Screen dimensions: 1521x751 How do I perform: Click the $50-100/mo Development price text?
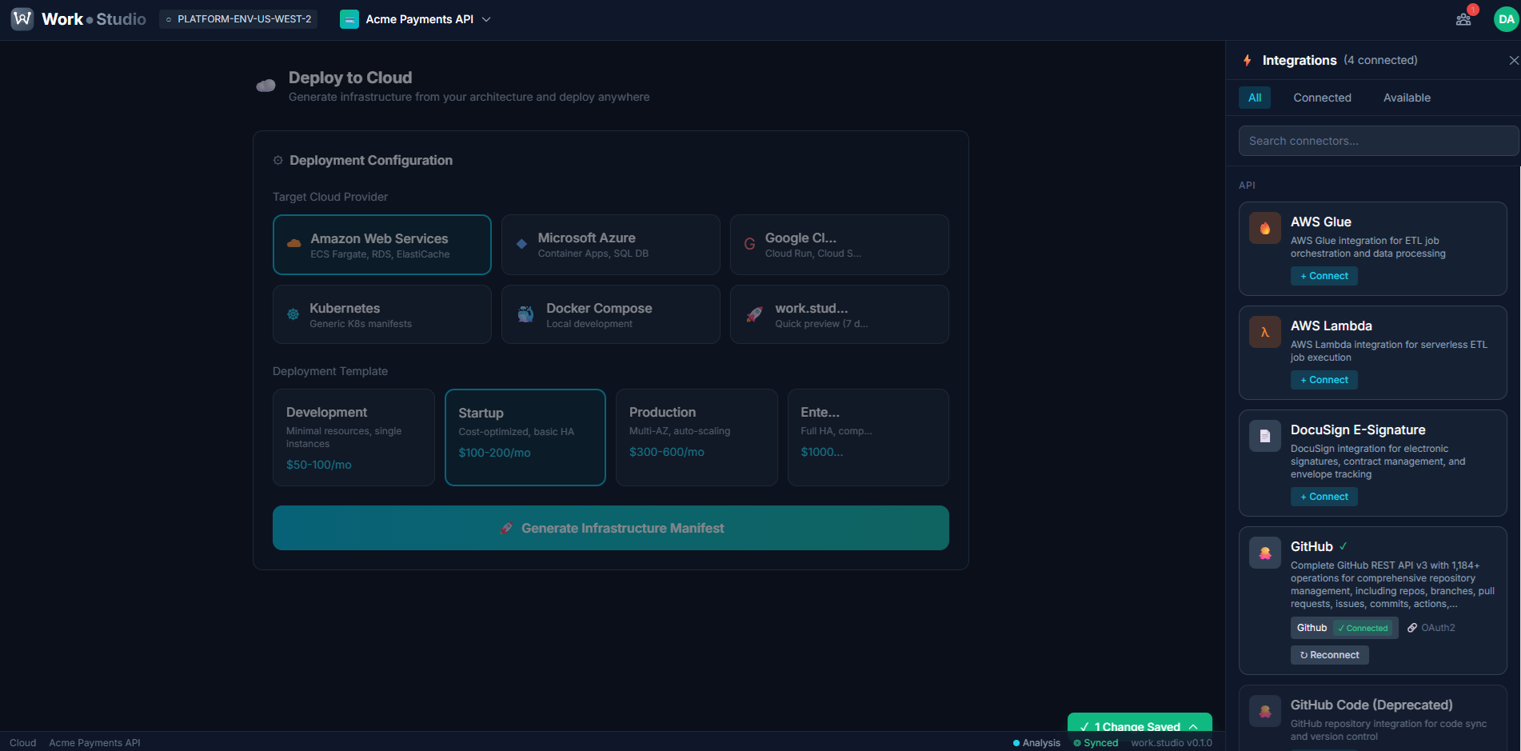318,465
